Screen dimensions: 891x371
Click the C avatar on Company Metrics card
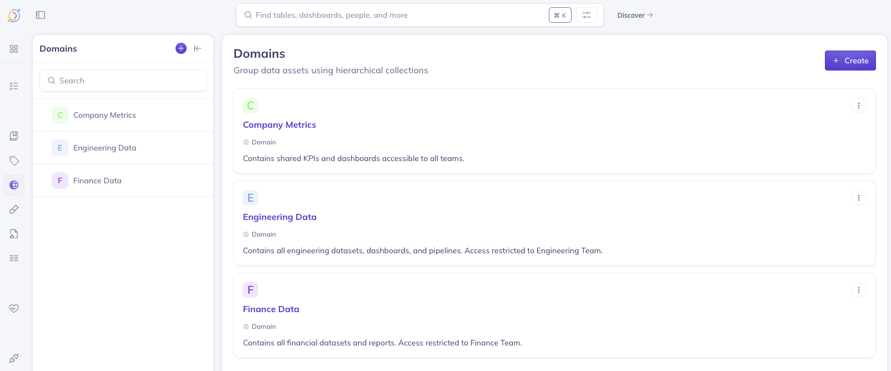point(251,106)
